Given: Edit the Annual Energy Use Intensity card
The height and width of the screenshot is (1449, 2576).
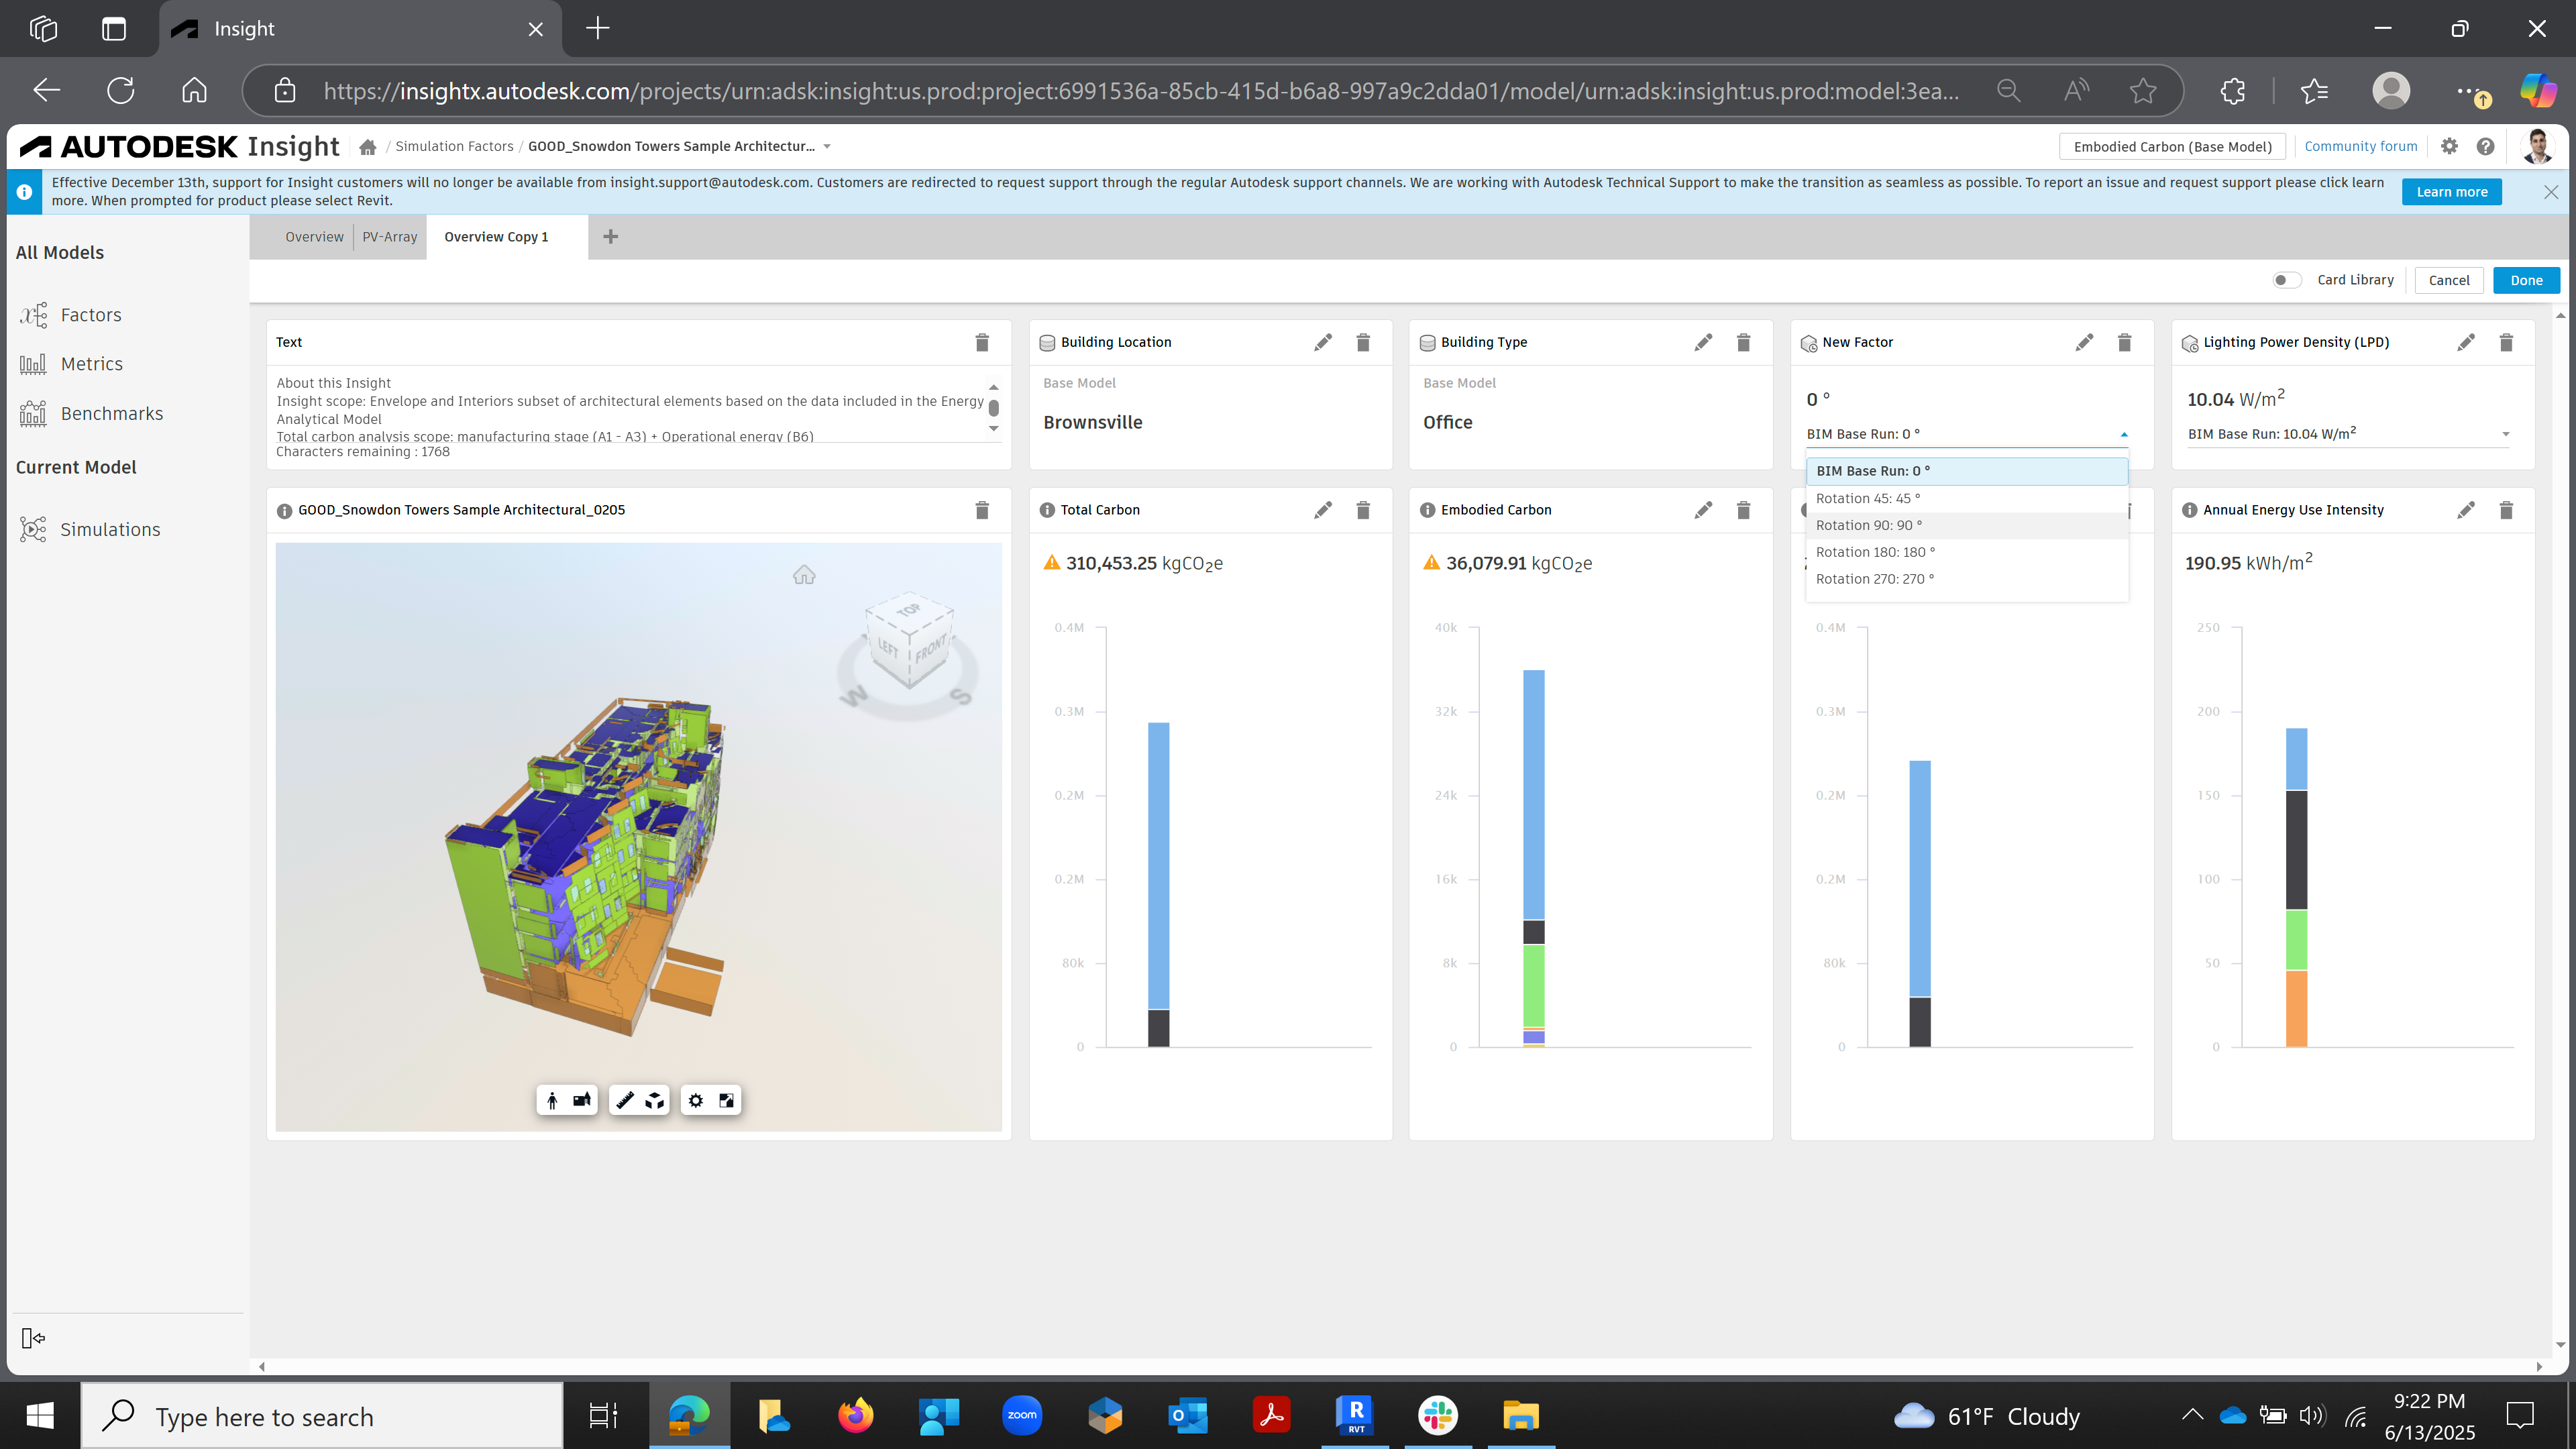Looking at the screenshot, I should [x=2466, y=510].
